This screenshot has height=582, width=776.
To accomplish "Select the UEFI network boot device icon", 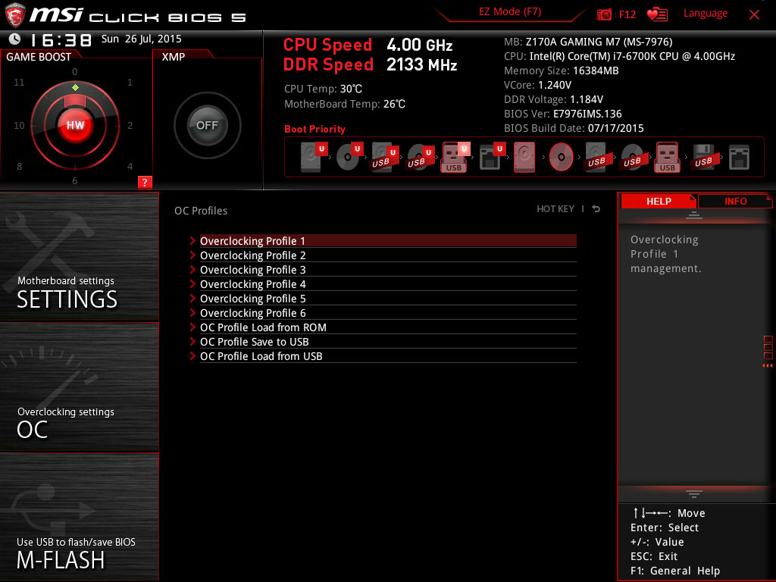I will [x=492, y=157].
